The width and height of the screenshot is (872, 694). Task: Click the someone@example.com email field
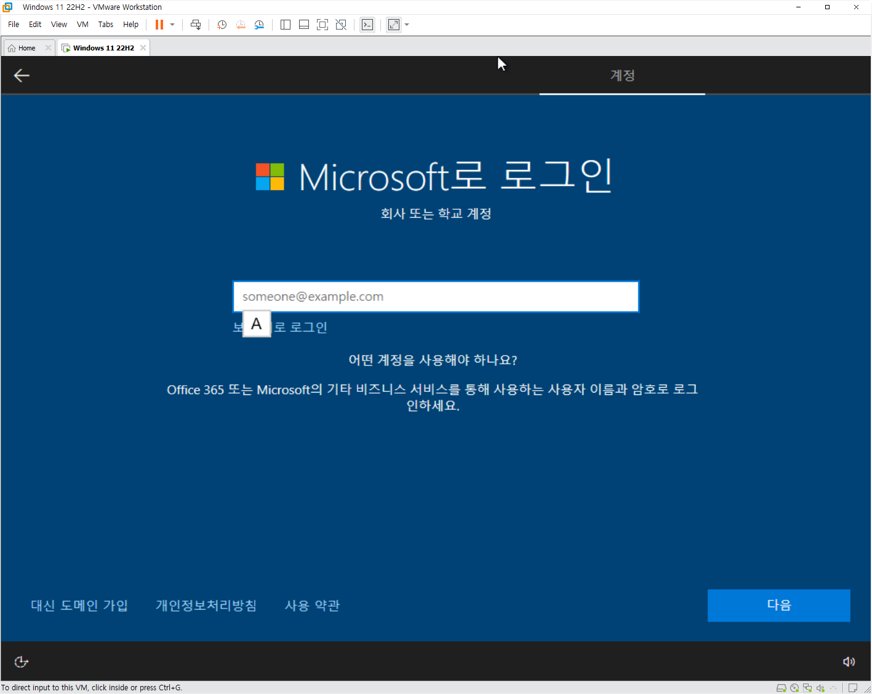click(x=436, y=297)
